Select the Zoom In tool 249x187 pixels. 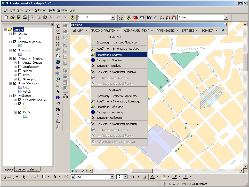[58, 26]
